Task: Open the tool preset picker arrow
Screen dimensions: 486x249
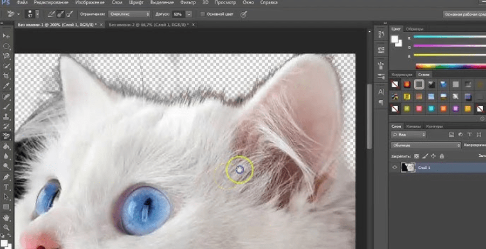Action: tap(18, 14)
